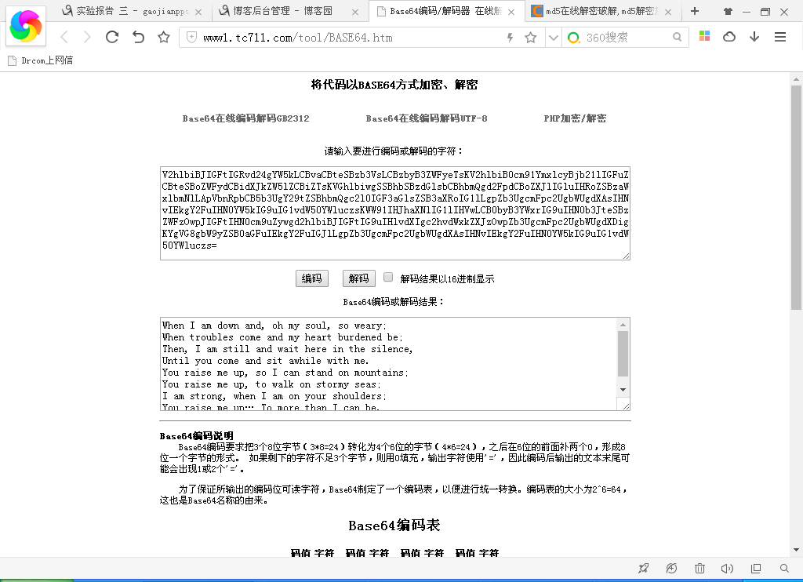Image resolution: width=803 pixels, height=582 pixels.
Task: Expand the address bar dropdown arrow
Action: coord(553,38)
